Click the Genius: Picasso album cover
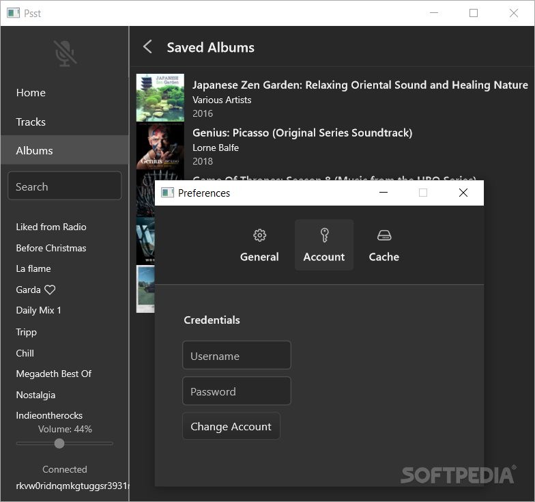Image resolution: width=535 pixels, height=502 pixels. (x=160, y=146)
